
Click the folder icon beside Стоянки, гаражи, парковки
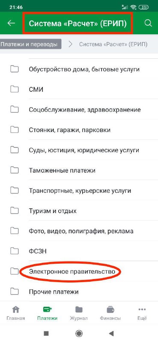pyautogui.click(x=15, y=130)
